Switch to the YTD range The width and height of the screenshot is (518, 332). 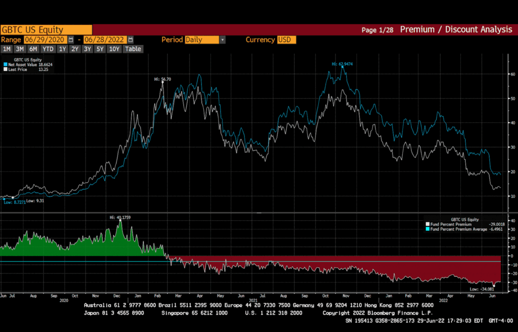pyautogui.click(x=48, y=49)
